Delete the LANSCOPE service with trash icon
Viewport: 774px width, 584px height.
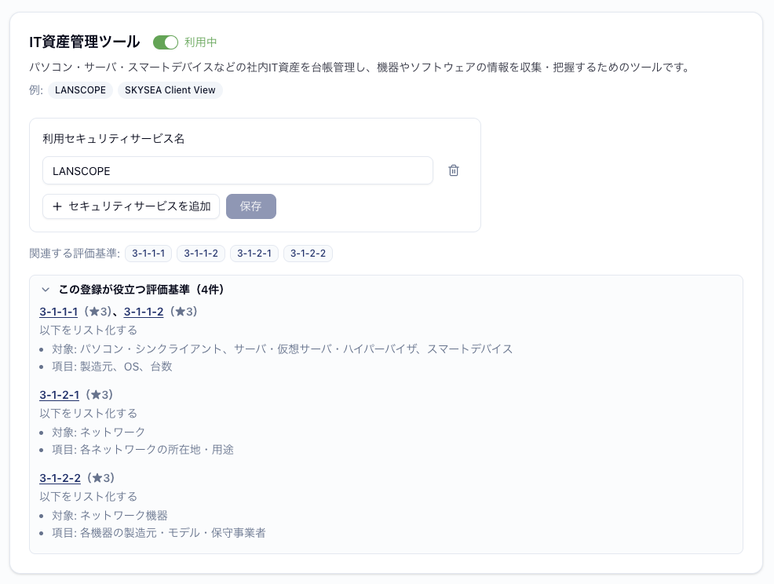tap(453, 171)
